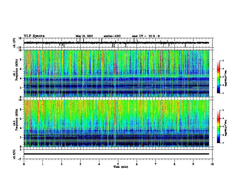
Task: Click the "8" kHz tick of ch.1 spectrogram
Action: [x=21, y=60]
